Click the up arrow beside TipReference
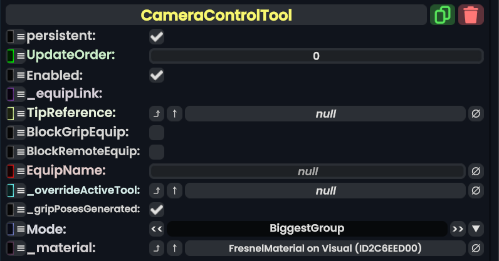This screenshot has width=499, height=261. pyautogui.click(x=174, y=114)
